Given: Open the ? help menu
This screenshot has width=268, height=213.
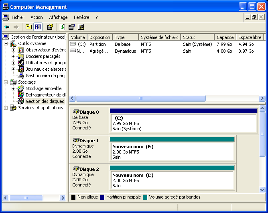Looking at the screenshot, I should point(97,17).
